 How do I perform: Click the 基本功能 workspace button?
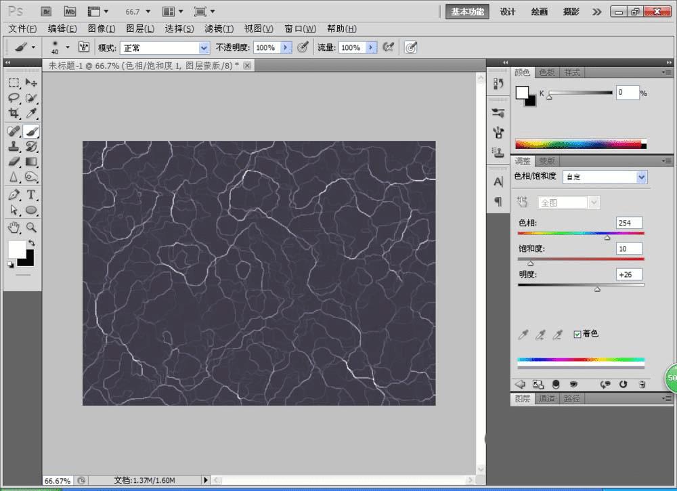[468, 12]
